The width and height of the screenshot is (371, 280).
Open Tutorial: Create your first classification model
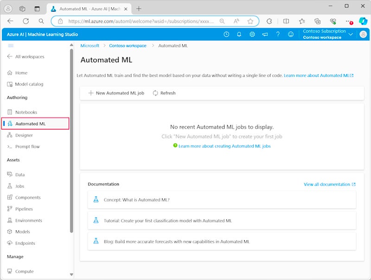click(222, 220)
